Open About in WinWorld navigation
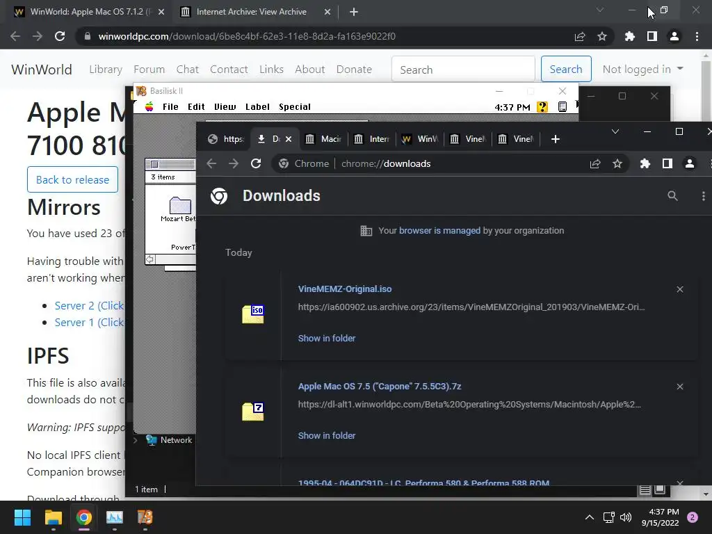Screen dimensions: 712x534 click(x=309, y=70)
